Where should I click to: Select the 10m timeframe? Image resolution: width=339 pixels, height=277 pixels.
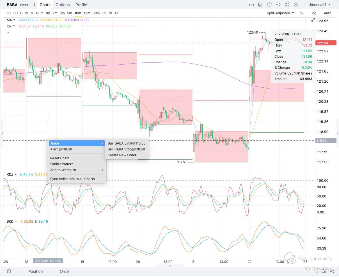coord(78,13)
